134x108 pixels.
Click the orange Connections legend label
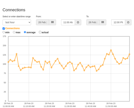point(12,28)
